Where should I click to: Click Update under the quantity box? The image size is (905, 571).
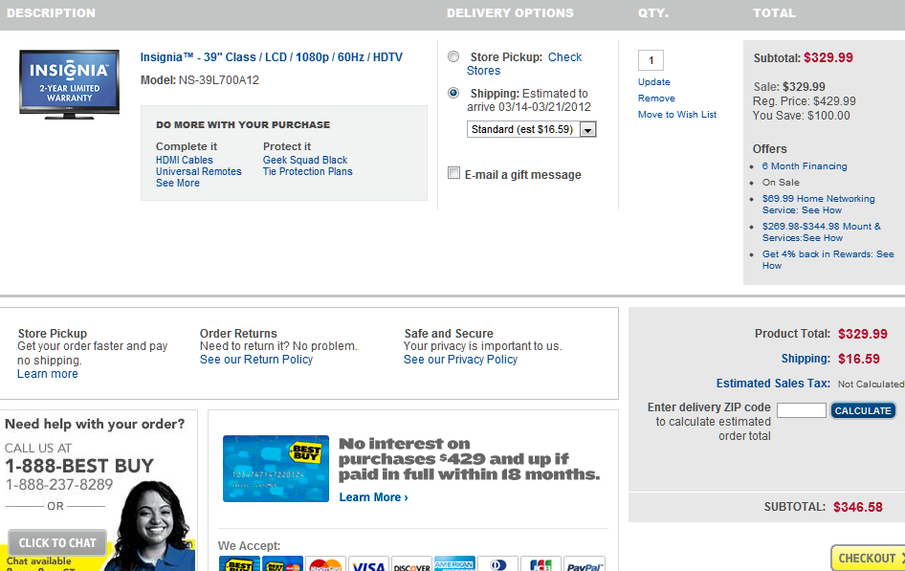(x=654, y=82)
